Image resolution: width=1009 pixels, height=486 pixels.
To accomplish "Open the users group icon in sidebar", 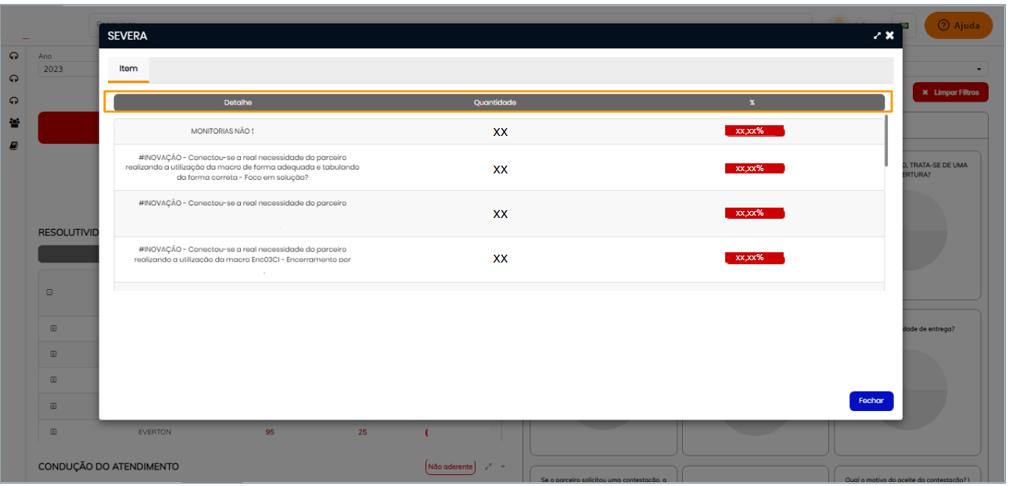I will pos(14,123).
